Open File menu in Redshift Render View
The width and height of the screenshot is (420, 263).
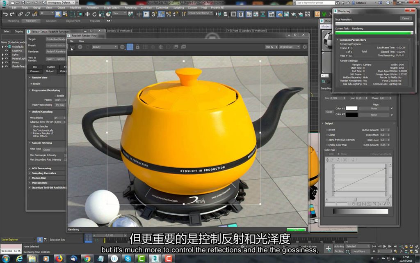pos(71,41)
